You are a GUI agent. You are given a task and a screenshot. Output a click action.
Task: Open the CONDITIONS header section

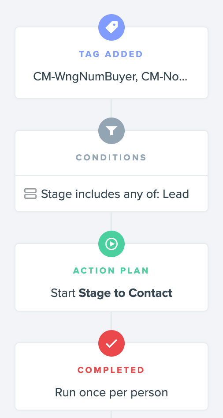point(111,153)
